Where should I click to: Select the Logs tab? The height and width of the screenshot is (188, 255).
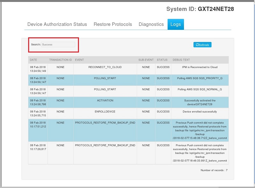pos(176,24)
